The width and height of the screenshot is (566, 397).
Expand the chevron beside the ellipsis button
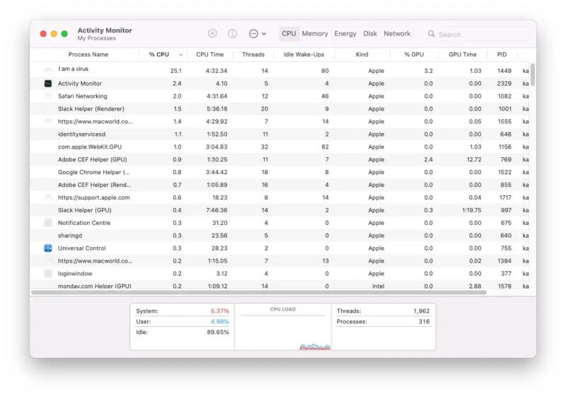(x=265, y=34)
